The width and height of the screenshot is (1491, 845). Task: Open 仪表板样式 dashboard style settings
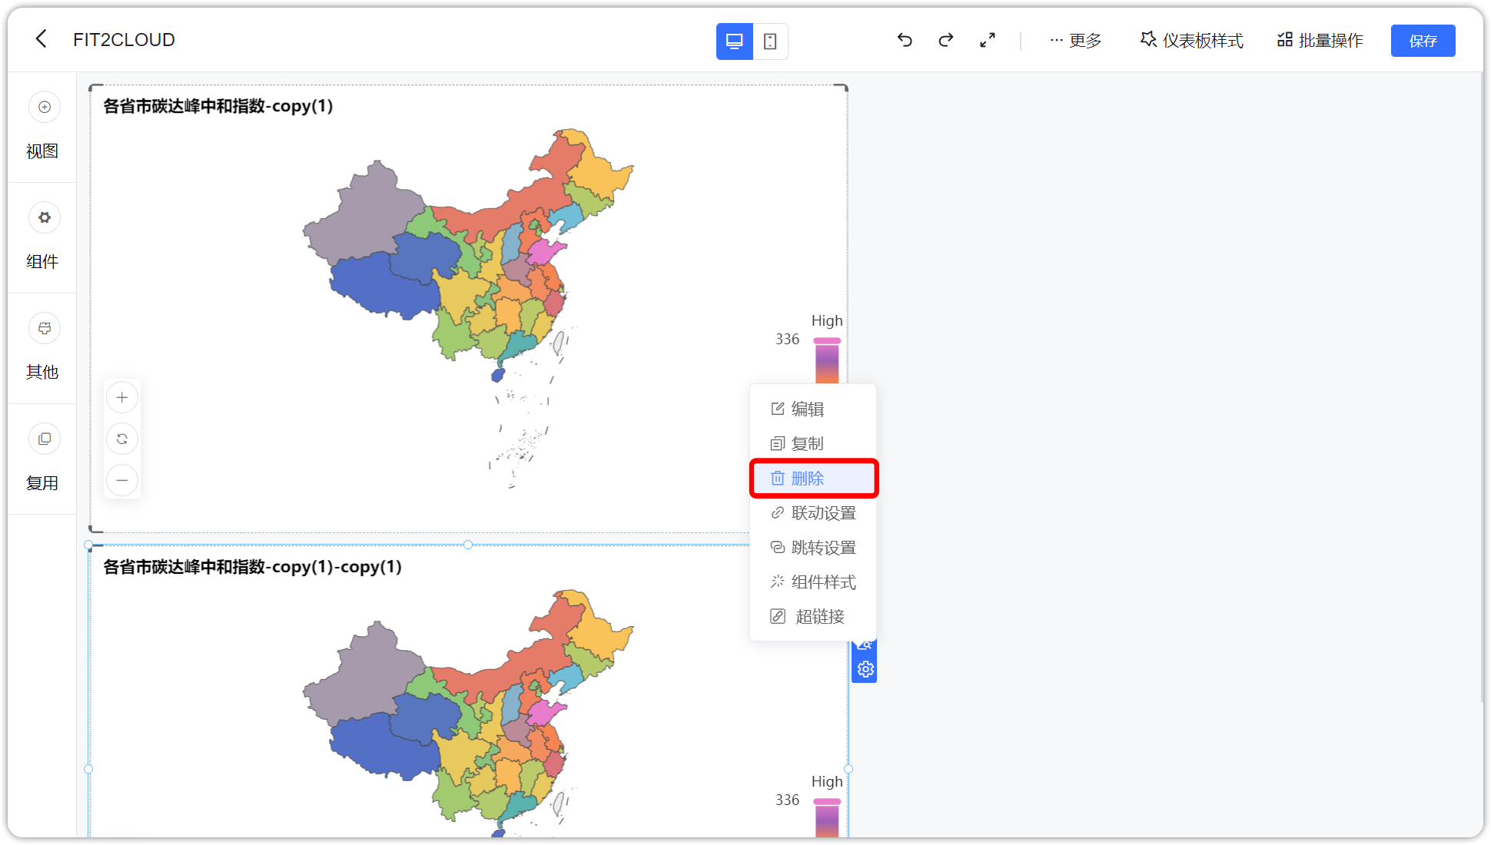click(x=1191, y=40)
